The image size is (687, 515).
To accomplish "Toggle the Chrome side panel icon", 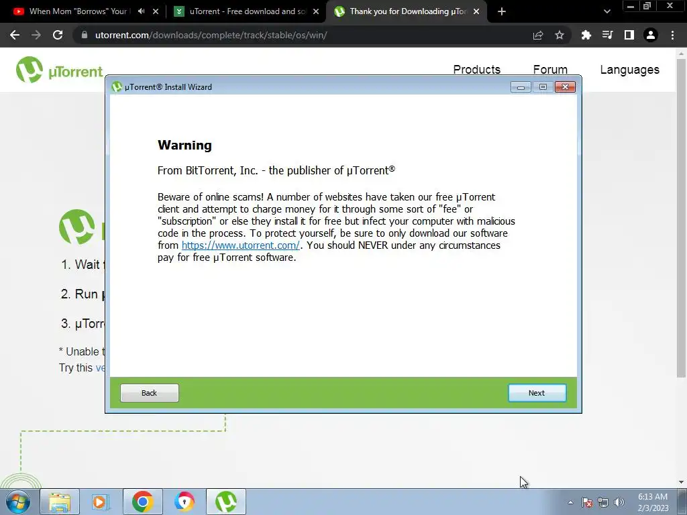I will (629, 35).
